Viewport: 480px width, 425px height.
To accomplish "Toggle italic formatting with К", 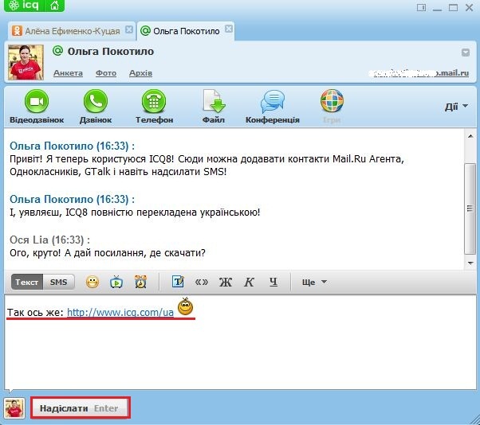I will coord(249,282).
